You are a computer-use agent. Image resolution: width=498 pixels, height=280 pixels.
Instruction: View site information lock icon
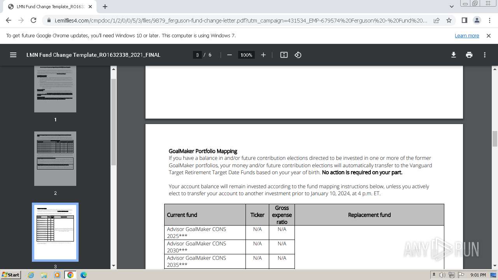point(49,20)
